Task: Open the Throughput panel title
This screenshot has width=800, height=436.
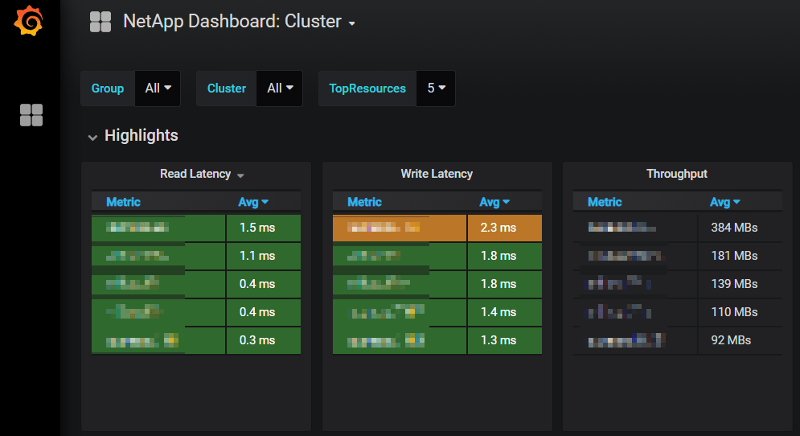Action: (676, 174)
